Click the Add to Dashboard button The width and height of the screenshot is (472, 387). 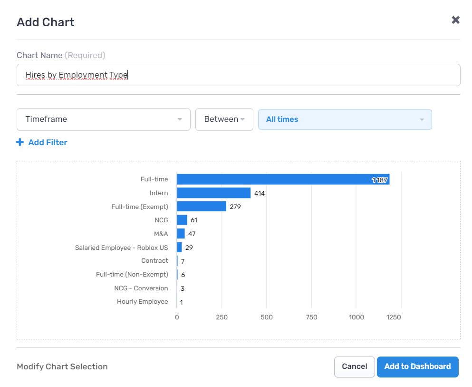[417, 367]
